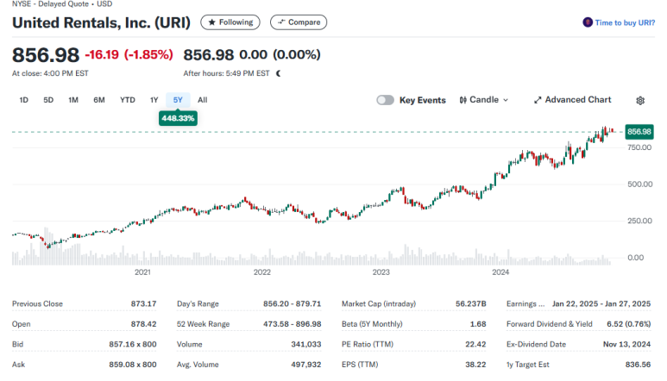
Task: Click the Compare arrows icon
Action: point(281,22)
